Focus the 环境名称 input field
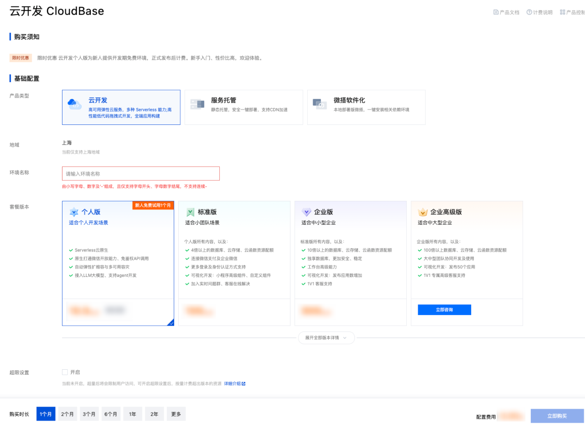 [141, 173]
